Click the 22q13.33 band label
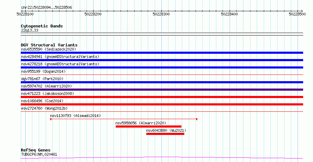The width and height of the screenshot is (313, 162). coord(30,31)
